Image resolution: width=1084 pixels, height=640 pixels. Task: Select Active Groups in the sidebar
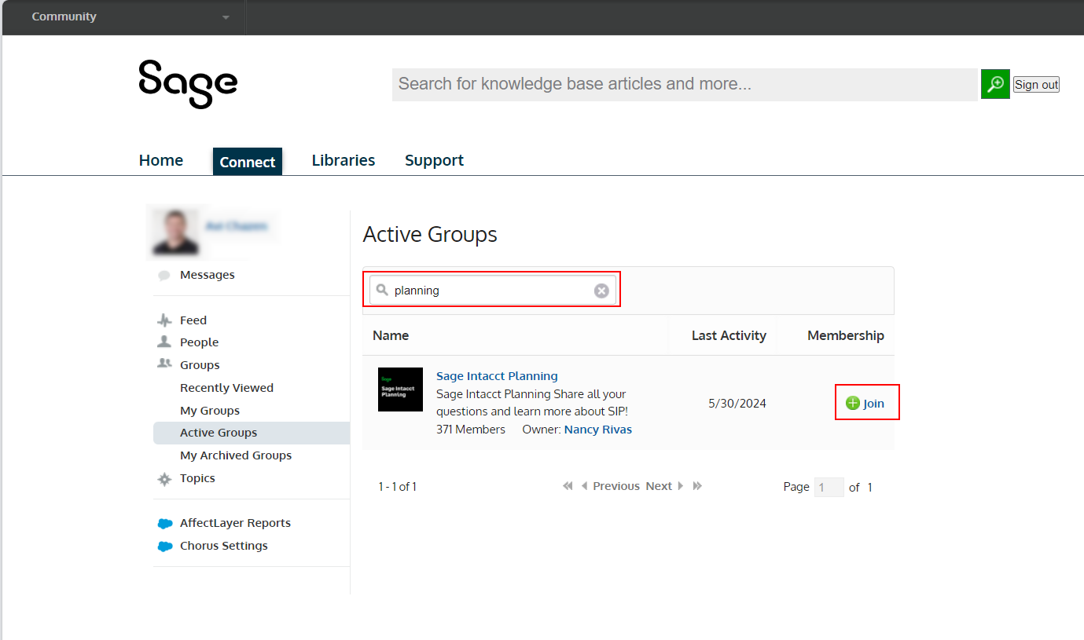252,433
